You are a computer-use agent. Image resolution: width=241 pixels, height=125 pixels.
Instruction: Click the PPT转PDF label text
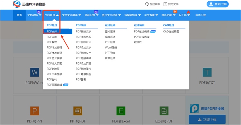pos(78,121)
